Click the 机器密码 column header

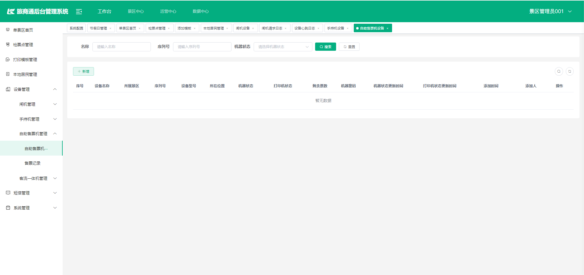pos(348,86)
